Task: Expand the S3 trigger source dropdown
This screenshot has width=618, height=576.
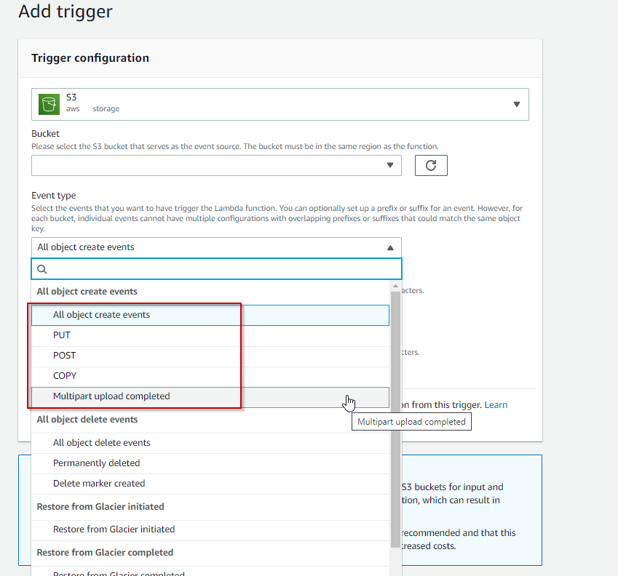Action: (280, 104)
